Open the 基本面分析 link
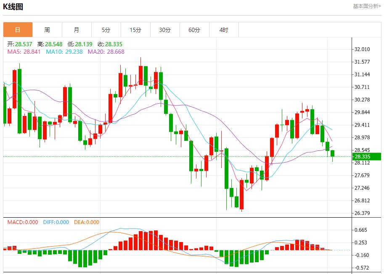The height and width of the screenshot is (274, 384). [367, 6]
